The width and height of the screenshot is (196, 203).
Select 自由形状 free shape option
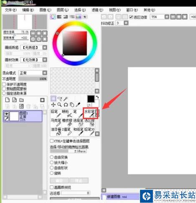[x=52, y=168]
